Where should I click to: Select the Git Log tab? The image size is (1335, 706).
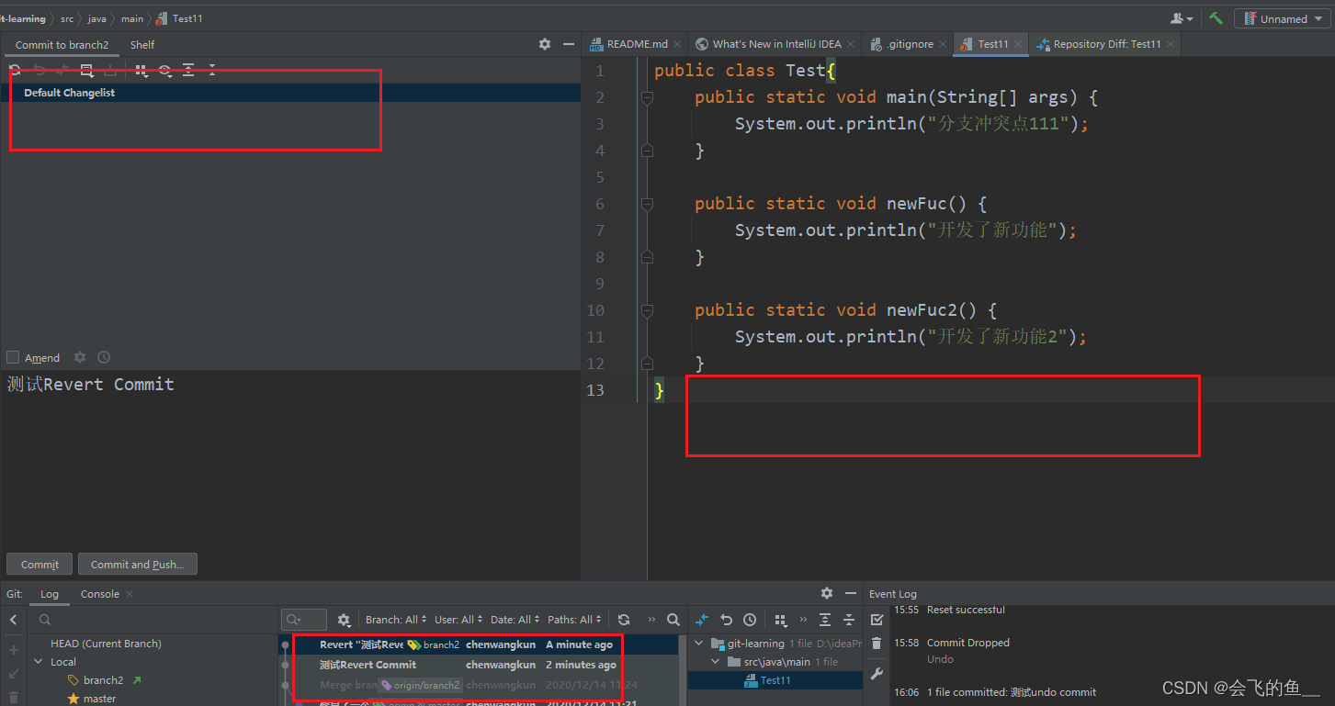(50, 594)
